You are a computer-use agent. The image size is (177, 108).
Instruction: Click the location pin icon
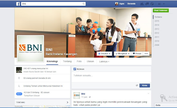[x=19, y=78]
